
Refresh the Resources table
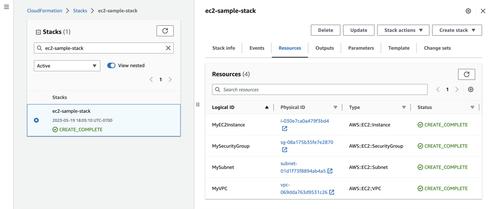point(466,74)
